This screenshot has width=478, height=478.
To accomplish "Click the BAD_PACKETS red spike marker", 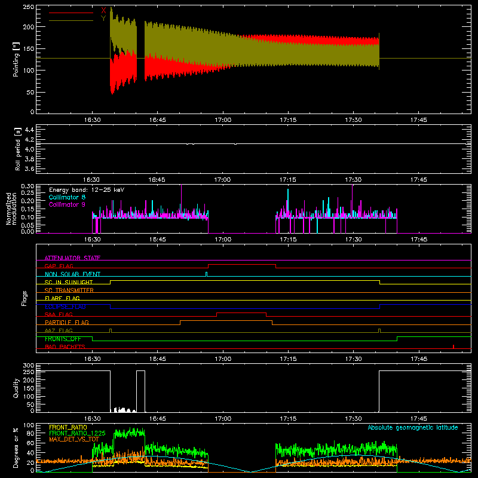I will [454, 347].
